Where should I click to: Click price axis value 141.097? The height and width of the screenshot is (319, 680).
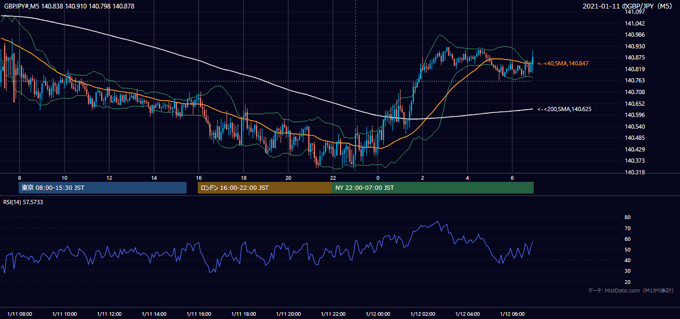[x=635, y=12]
